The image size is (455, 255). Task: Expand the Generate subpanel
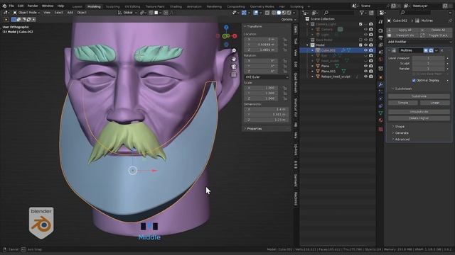click(402, 133)
